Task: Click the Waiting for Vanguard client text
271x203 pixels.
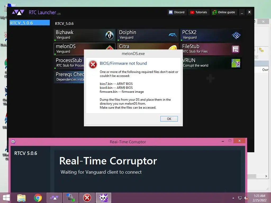Action: click(101, 172)
